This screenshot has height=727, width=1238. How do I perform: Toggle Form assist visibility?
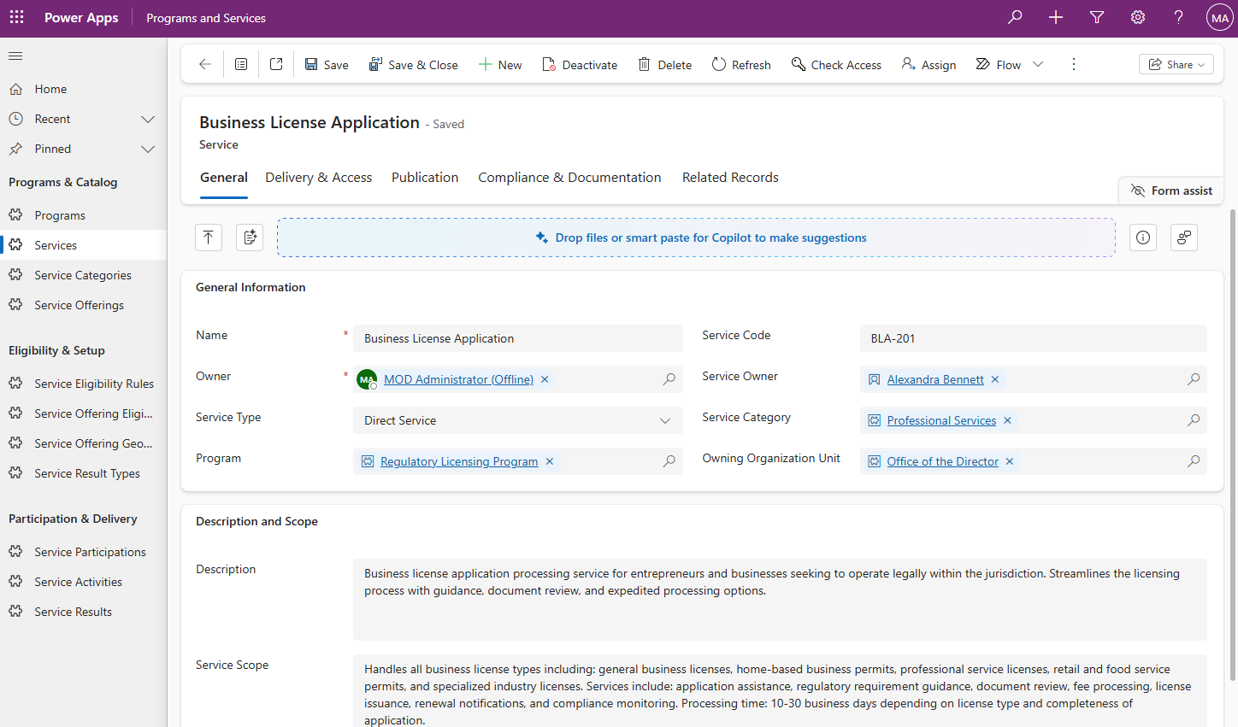coord(1171,191)
